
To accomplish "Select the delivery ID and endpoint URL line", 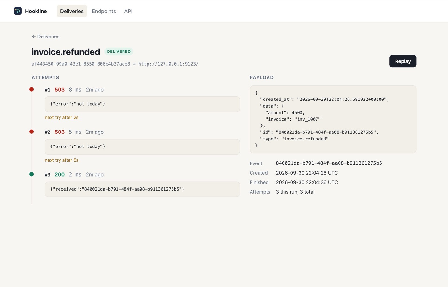I will click(x=115, y=64).
